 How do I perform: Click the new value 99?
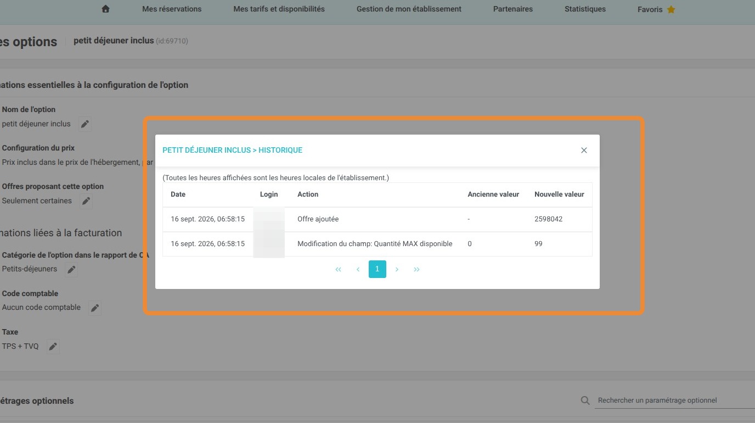[538, 244]
